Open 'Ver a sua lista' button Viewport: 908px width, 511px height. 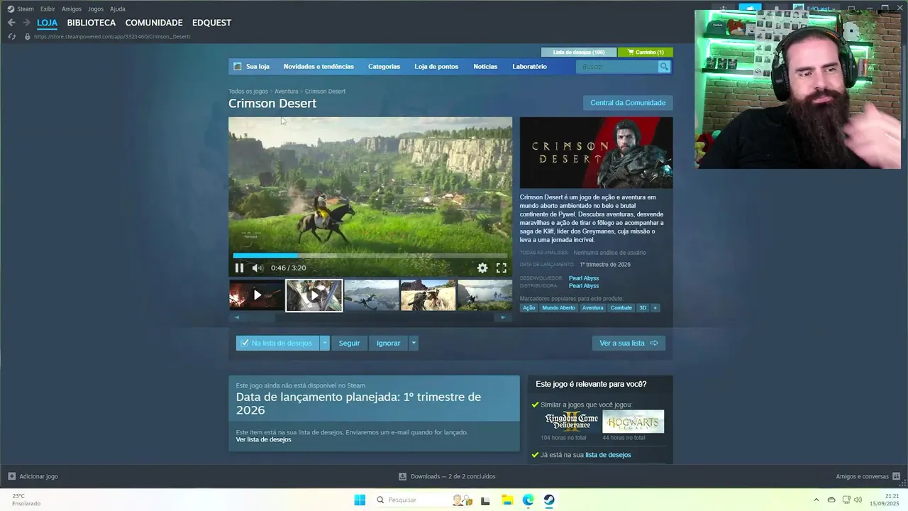(x=629, y=343)
